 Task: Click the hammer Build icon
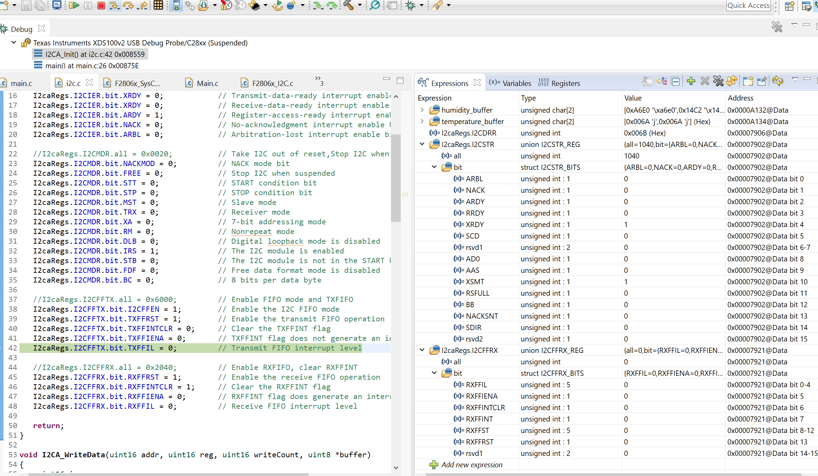pos(349,5)
